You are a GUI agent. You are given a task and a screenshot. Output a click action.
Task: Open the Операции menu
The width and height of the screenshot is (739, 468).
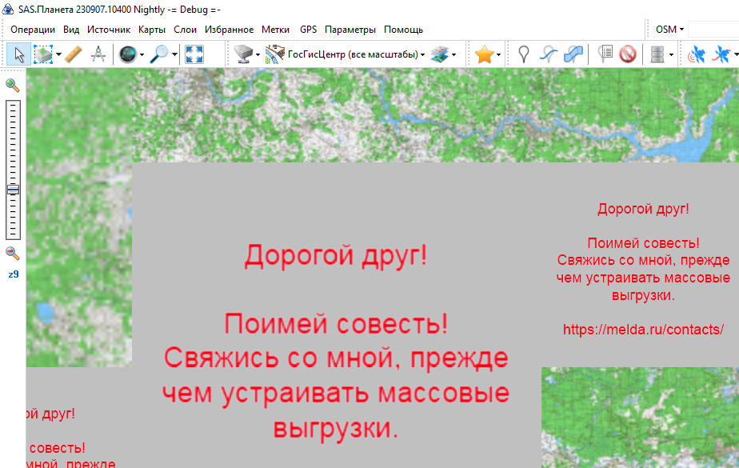tap(33, 30)
